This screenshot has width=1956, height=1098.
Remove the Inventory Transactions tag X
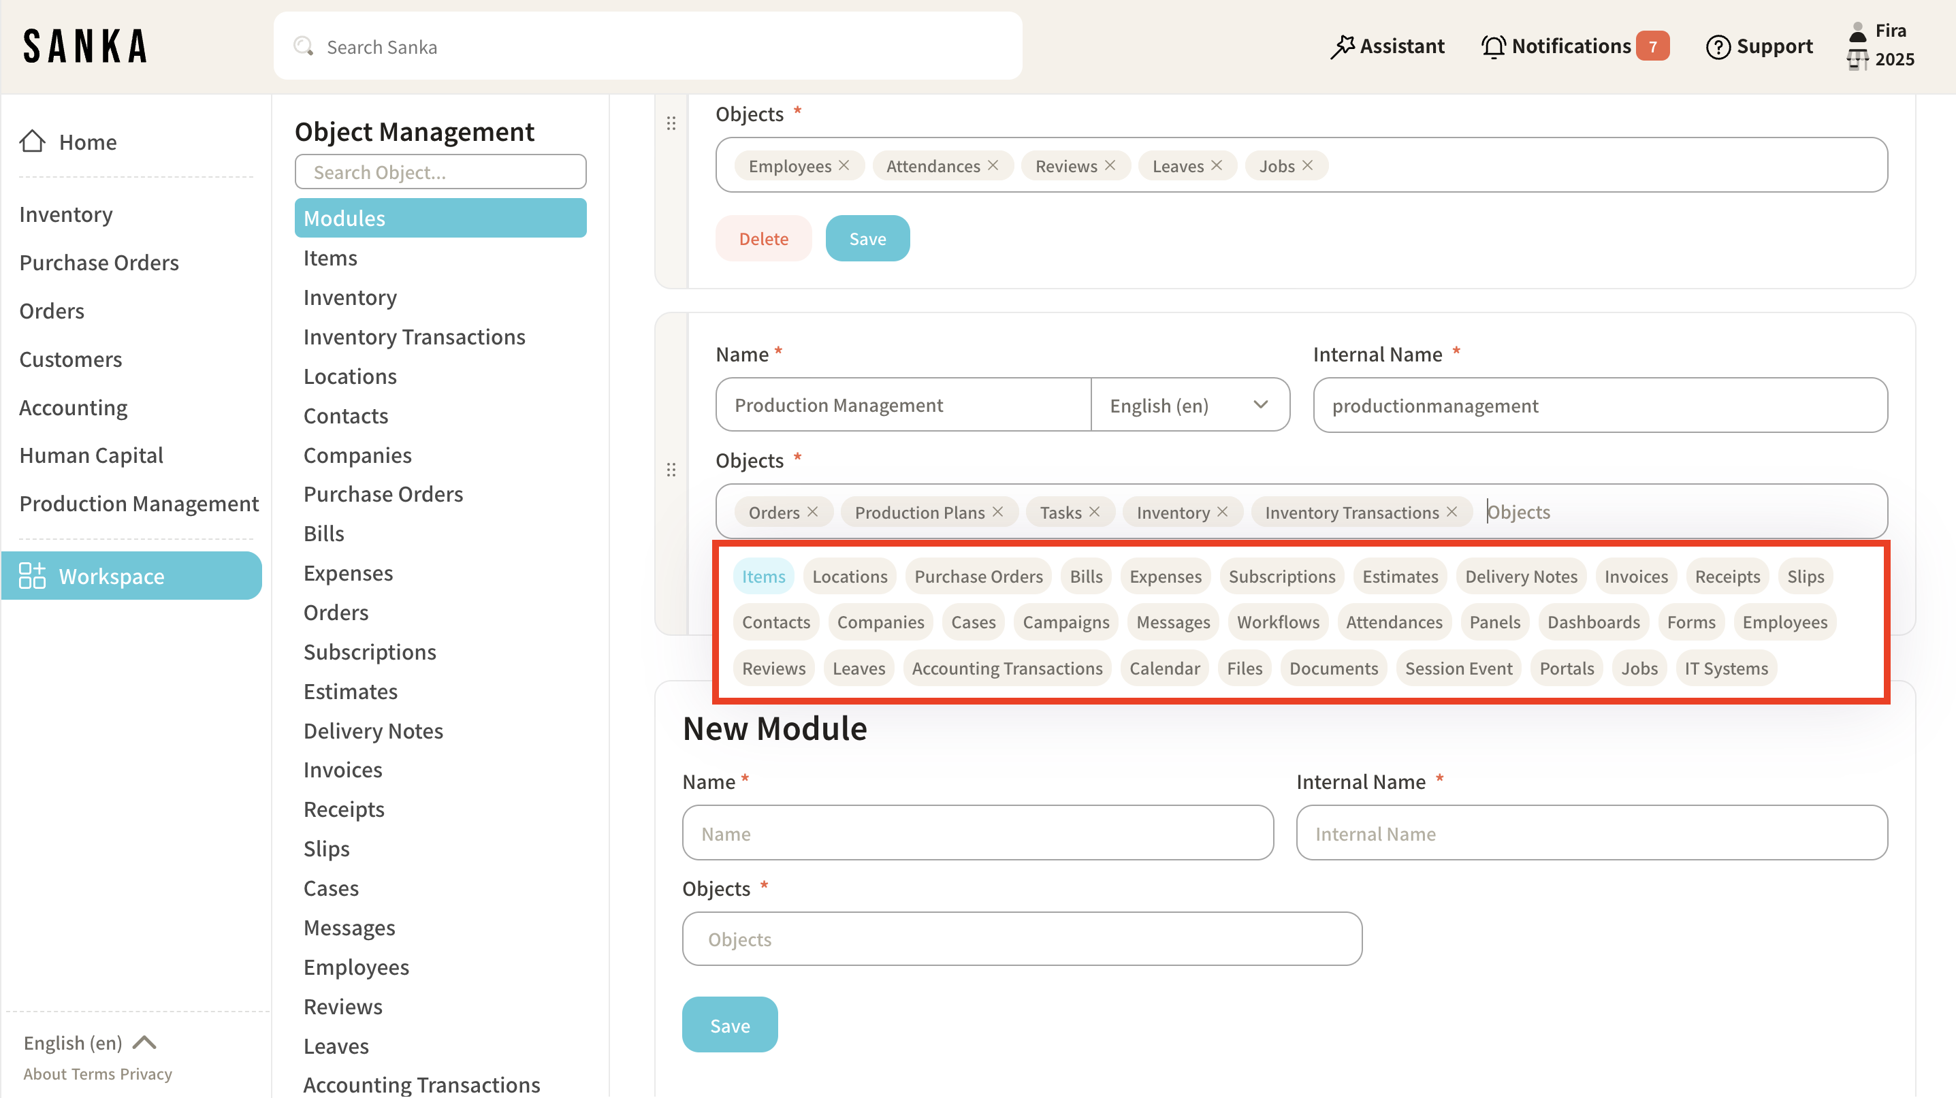[x=1451, y=512]
